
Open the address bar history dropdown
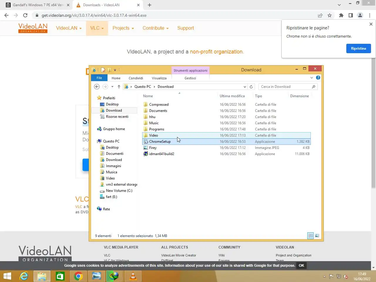[245, 87]
